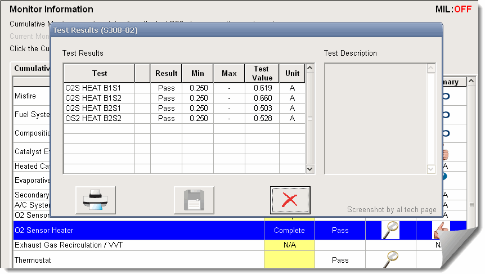Close the dialog with the red X button
Image resolution: width=485 pixels, height=274 pixels.
tap(290, 200)
